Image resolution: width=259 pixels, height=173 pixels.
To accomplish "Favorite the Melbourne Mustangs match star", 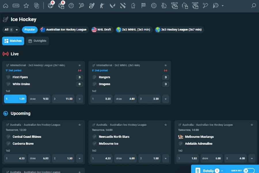I will click(x=252, y=125).
